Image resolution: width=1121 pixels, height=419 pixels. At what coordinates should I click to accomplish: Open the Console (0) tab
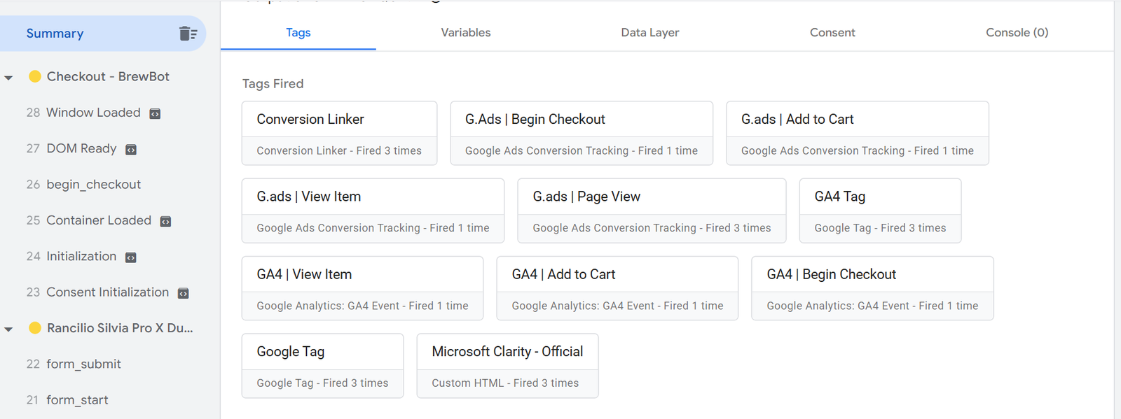coord(1017,32)
